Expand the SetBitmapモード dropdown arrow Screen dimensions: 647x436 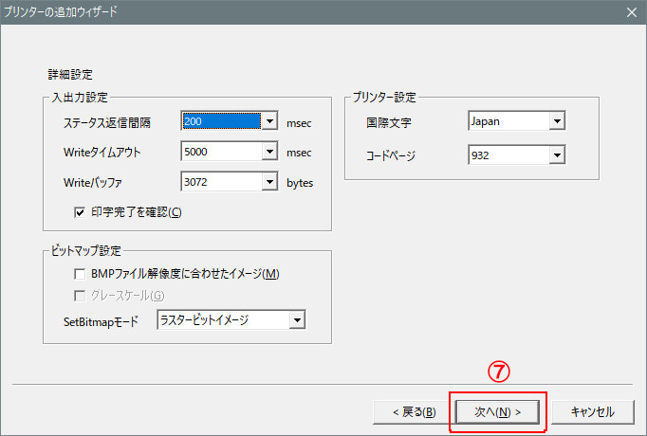298,321
